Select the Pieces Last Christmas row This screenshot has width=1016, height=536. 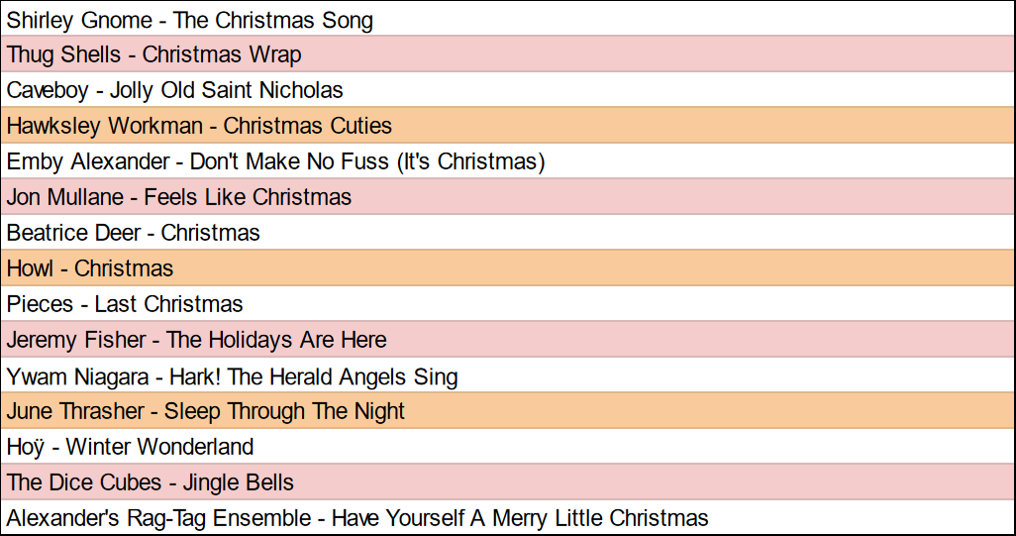[125, 304]
